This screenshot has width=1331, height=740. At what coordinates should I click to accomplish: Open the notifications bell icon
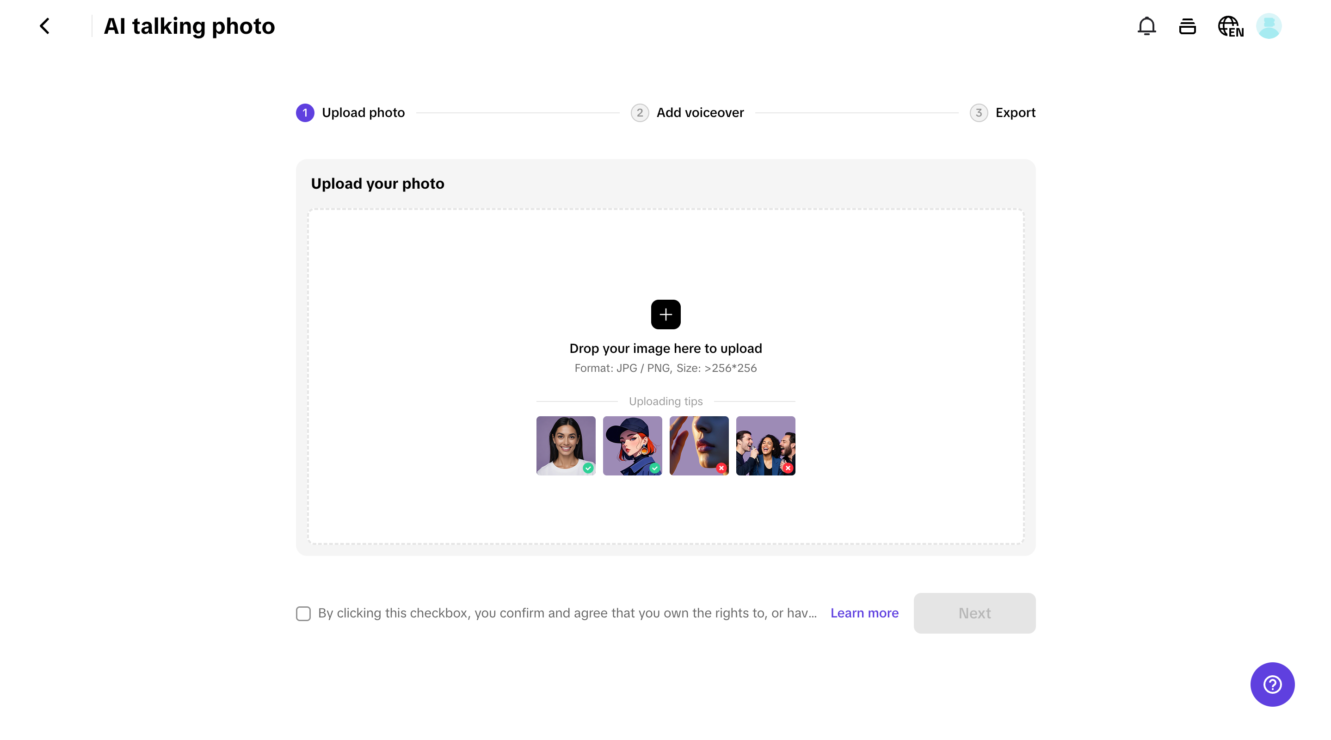tap(1147, 26)
